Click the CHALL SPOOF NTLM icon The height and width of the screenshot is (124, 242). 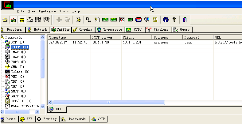pos(46,20)
